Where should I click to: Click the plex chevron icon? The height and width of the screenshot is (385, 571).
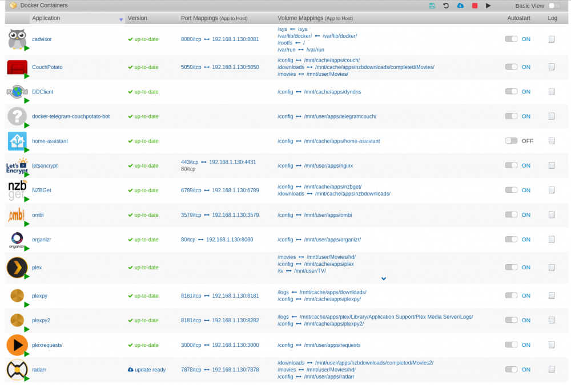click(17, 268)
